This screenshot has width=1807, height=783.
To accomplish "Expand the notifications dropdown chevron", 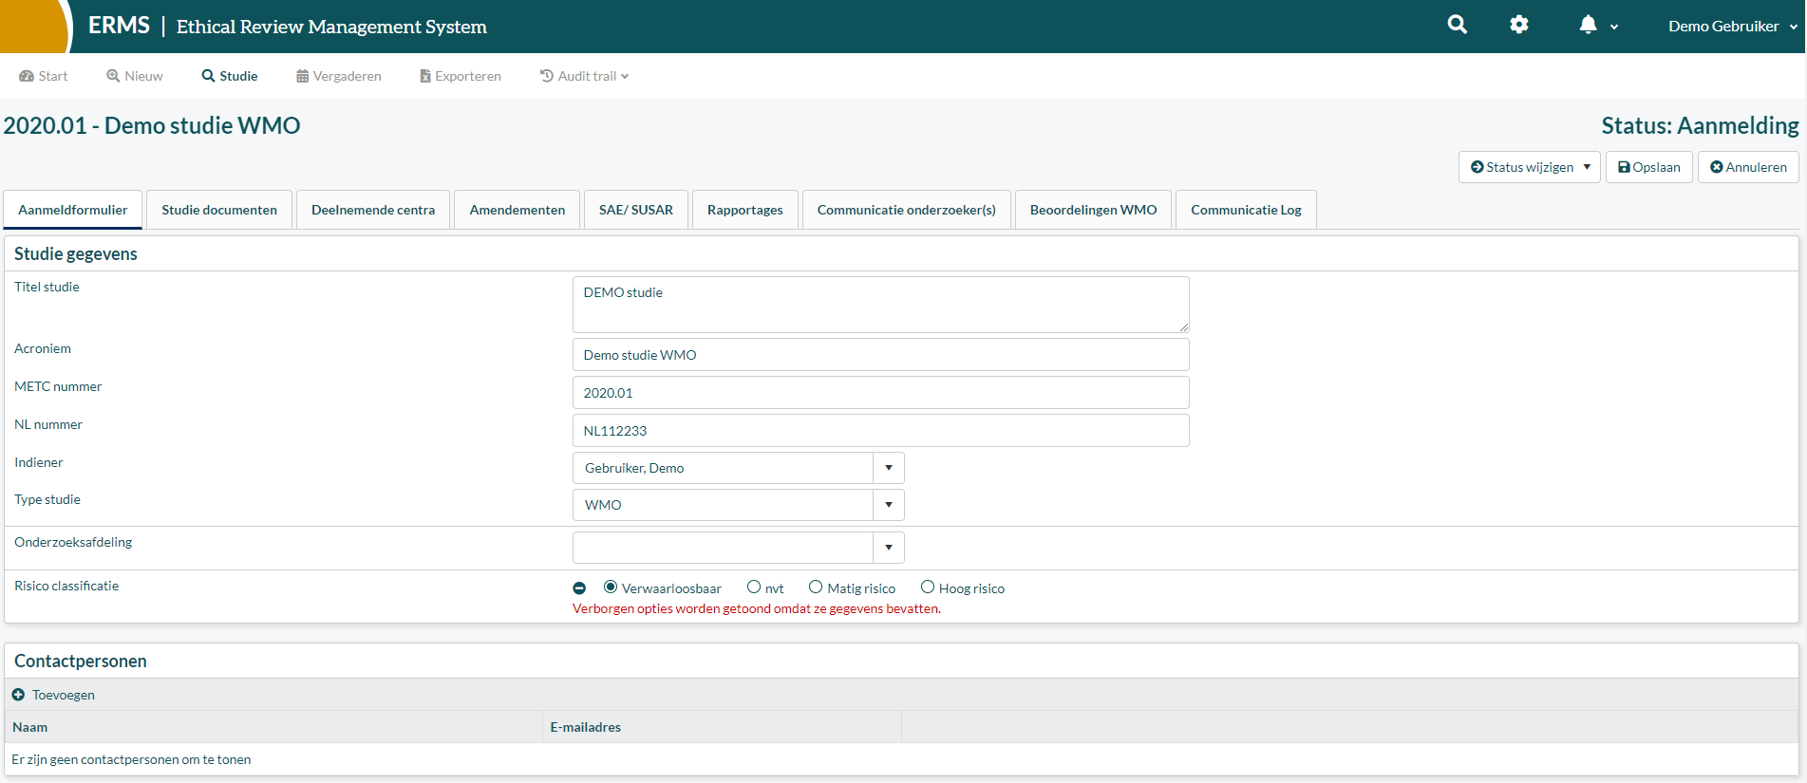I will (x=1614, y=28).
